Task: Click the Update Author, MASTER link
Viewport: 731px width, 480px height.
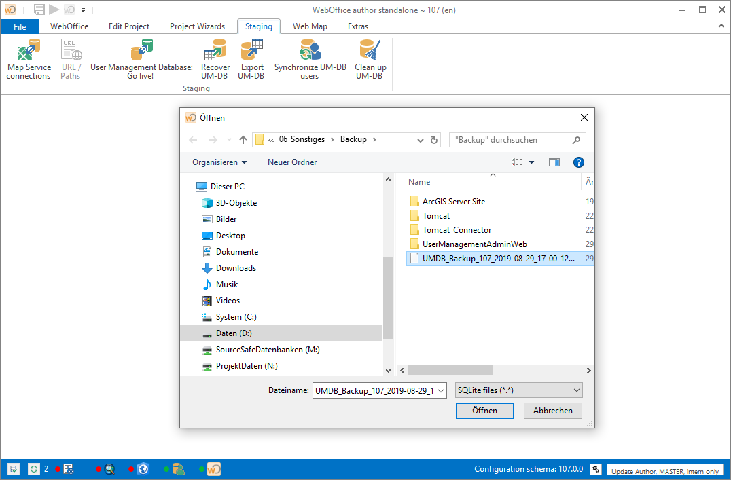Action: click(664, 470)
